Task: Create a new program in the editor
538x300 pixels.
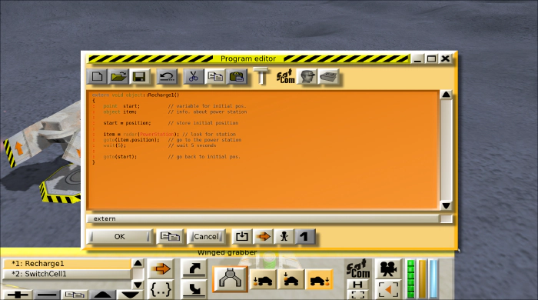Action: tap(97, 76)
